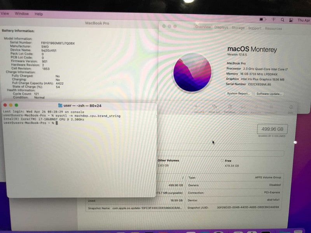Viewport: 311px width, 233px height.
Task: Click the Condition Normal value
Action: click(39, 98)
